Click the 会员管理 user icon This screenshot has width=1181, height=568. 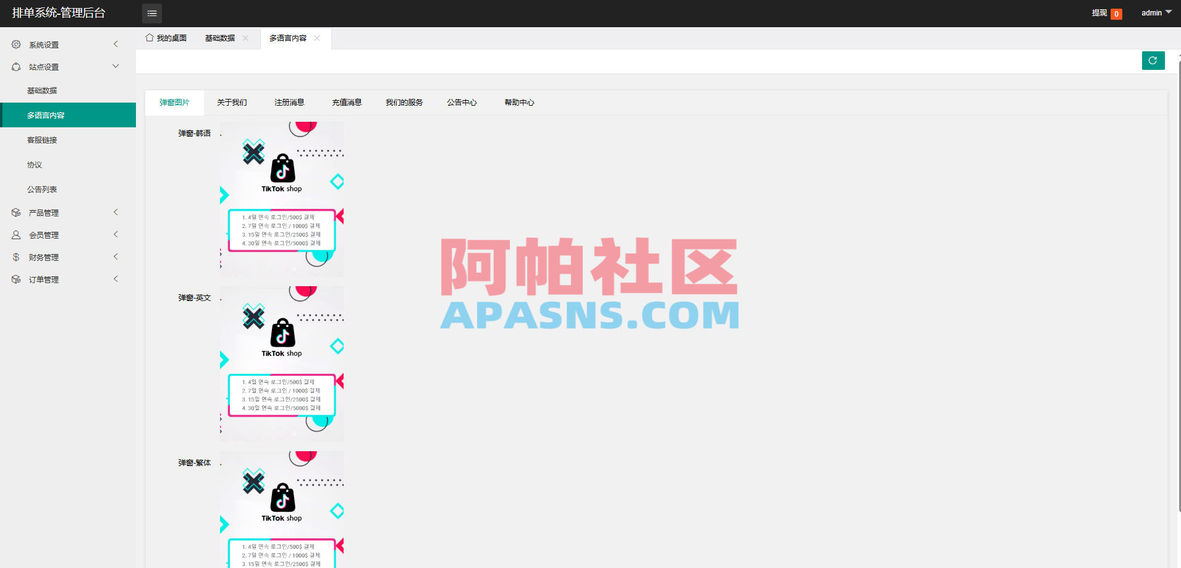[x=15, y=234]
